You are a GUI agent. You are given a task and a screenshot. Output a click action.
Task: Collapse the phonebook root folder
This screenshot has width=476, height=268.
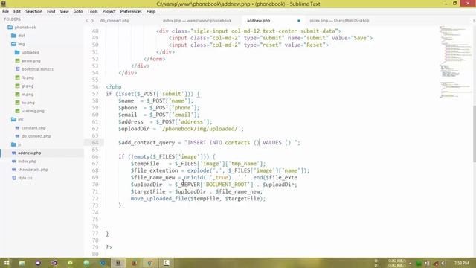pos(10,28)
